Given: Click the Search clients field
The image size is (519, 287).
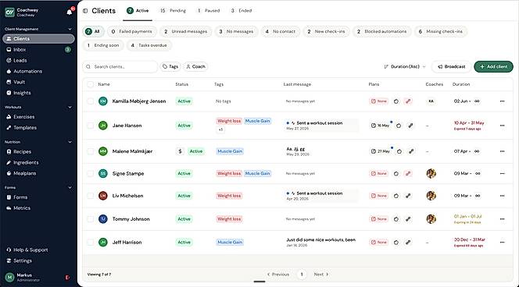Looking at the screenshot, I should pyautogui.click(x=120, y=67).
